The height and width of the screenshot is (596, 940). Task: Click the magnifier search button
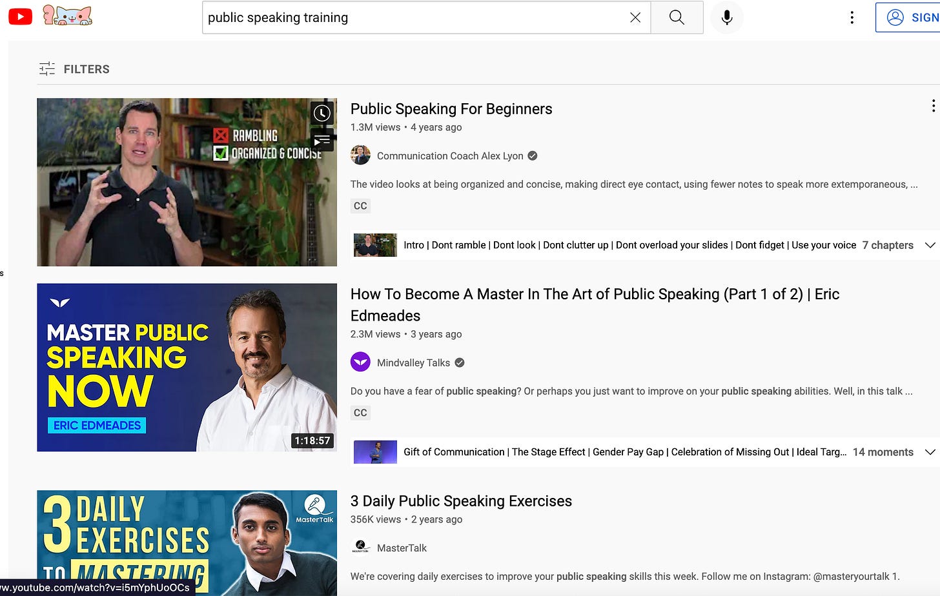[x=677, y=17]
